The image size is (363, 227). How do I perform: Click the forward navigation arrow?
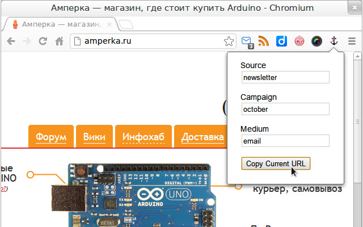pyautogui.click(x=27, y=41)
